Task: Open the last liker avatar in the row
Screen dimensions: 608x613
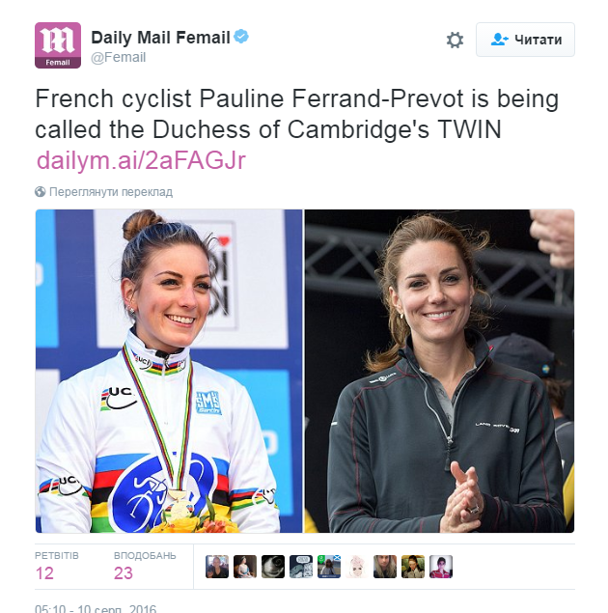Action: click(441, 567)
